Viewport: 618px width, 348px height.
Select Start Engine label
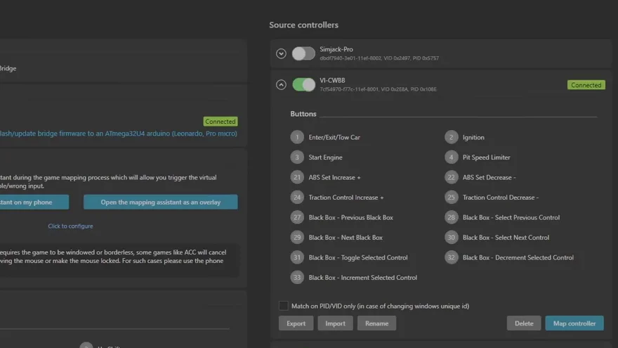pyautogui.click(x=326, y=157)
